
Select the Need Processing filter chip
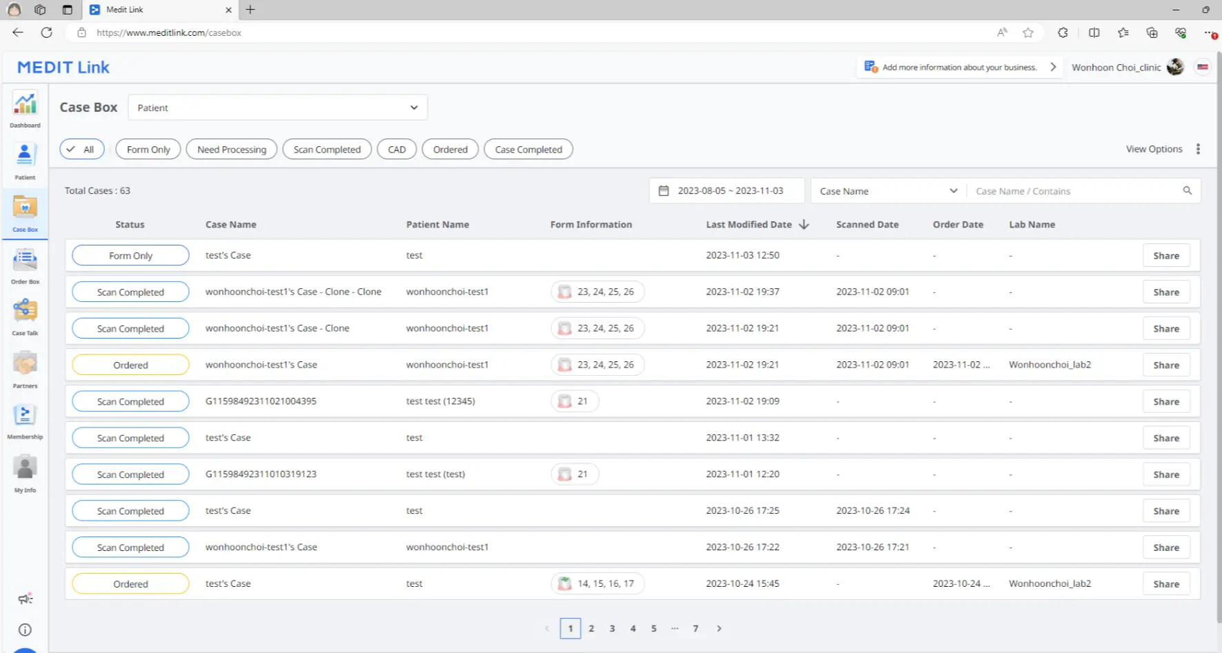[x=231, y=149]
